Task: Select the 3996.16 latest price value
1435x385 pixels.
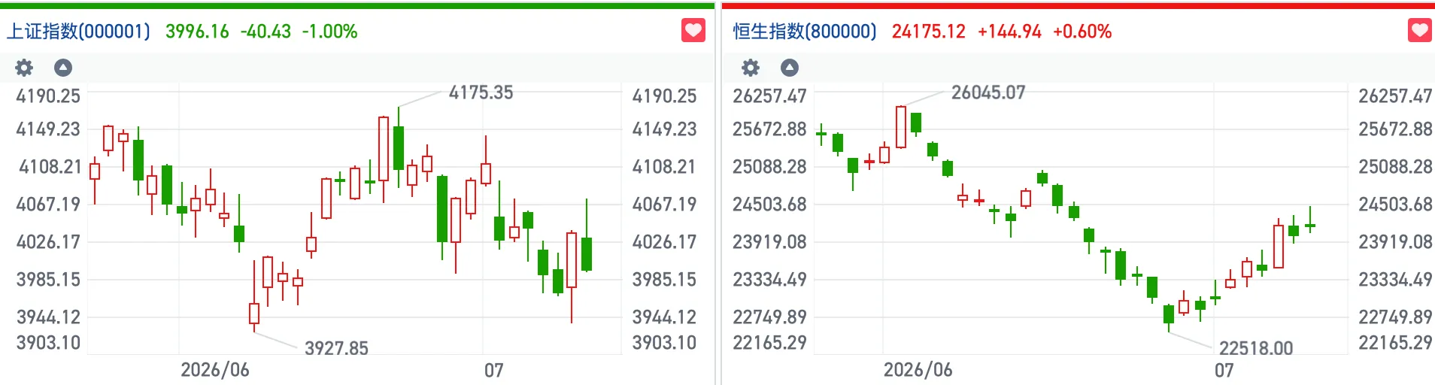Action: click(197, 32)
